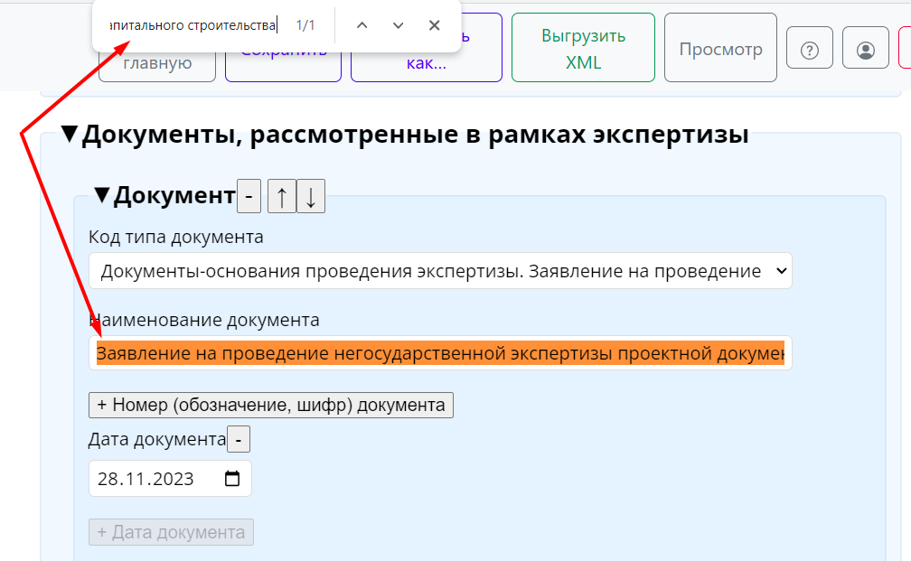Focus the Наименование документа text field
The width and height of the screenshot is (911, 561).
(x=440, y=353)
